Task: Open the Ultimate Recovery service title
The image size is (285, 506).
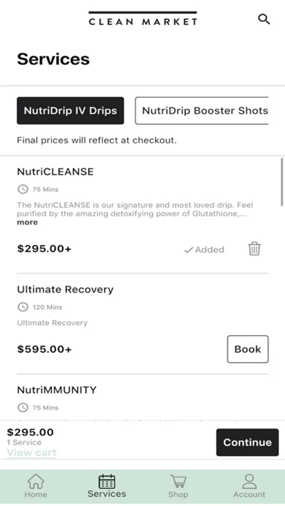Action: pyautogui.click(x=65, y=289)
